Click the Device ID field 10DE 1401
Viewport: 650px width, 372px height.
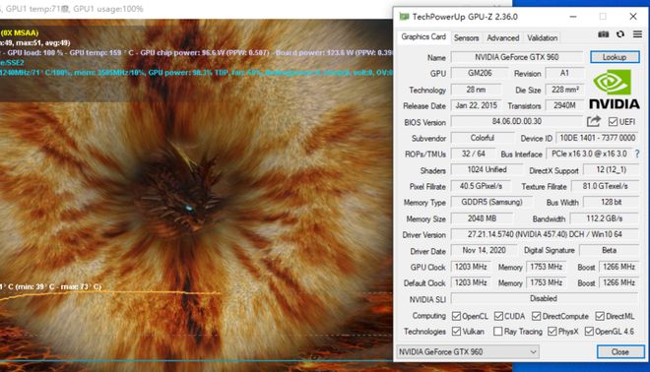[598, 138]
